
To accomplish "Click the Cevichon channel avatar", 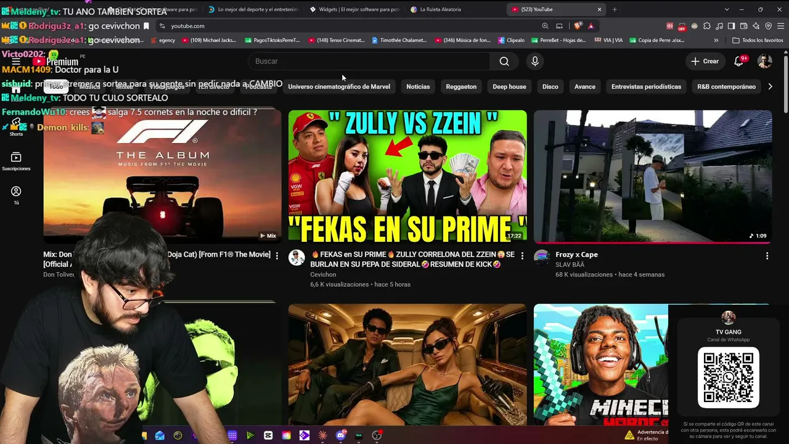I will (x=296, y=257).
